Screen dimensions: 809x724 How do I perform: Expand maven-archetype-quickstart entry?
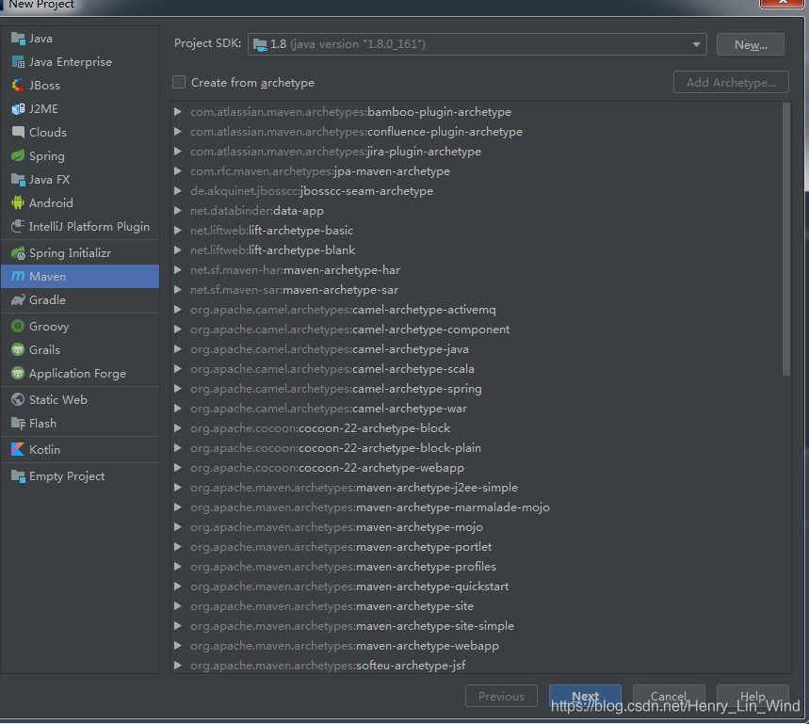point(177,587)
